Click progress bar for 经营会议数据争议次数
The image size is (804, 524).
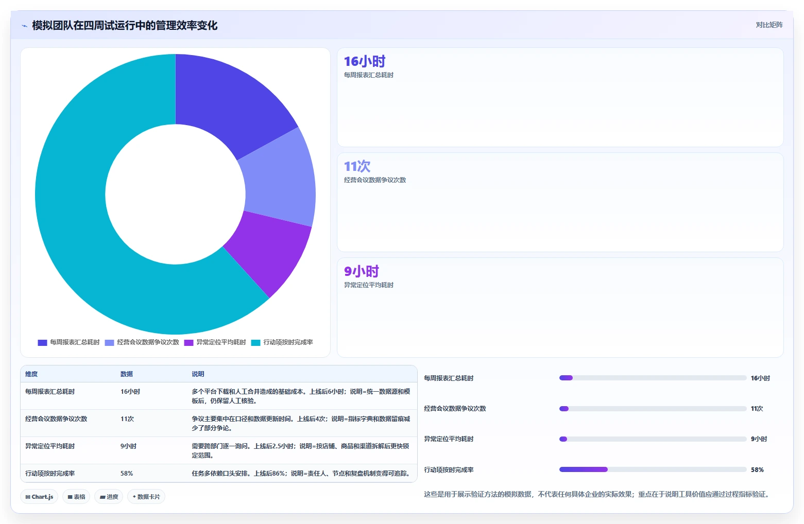coord(653,409)
